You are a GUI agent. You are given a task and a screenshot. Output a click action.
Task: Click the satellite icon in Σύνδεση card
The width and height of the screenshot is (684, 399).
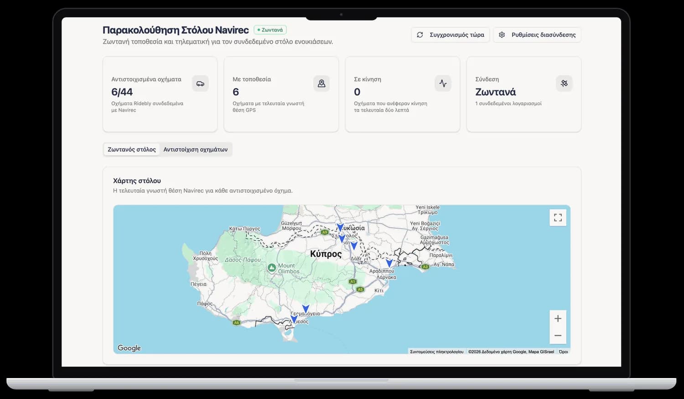[564, 83]
